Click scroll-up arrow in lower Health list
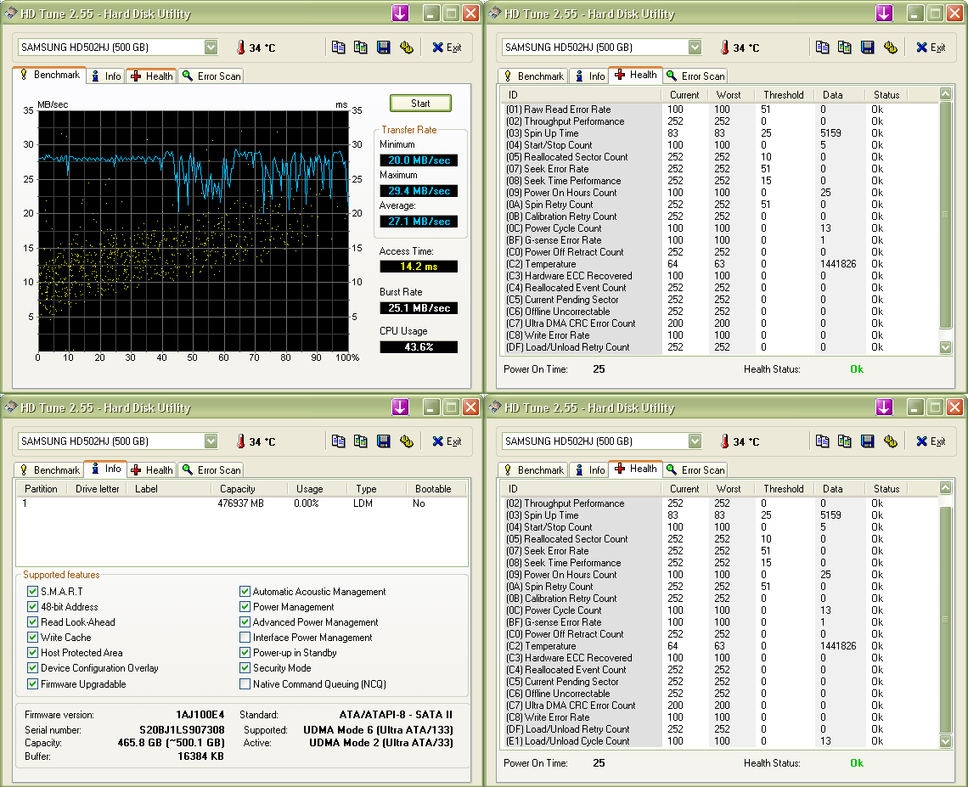 945,487
